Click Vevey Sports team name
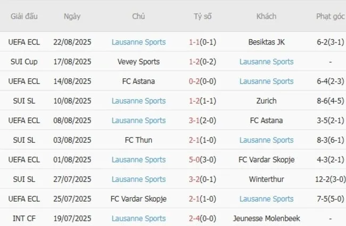The width and height of the screenshot is (346, 226). 138,62
